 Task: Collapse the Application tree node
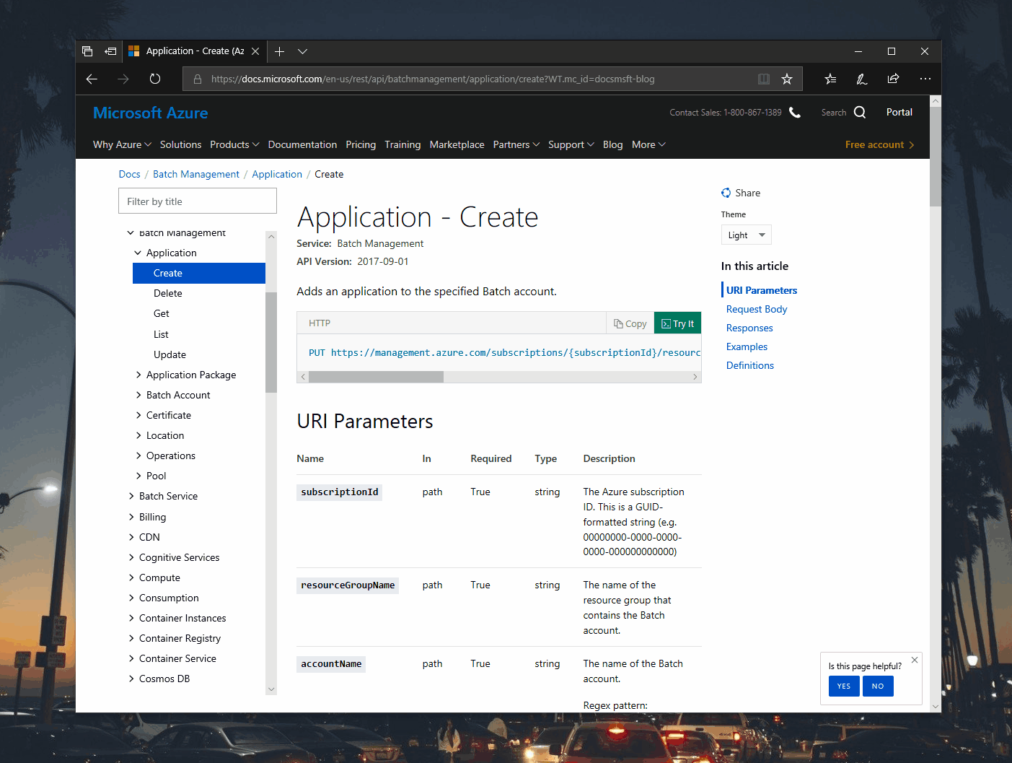click(x=138, y=253)
